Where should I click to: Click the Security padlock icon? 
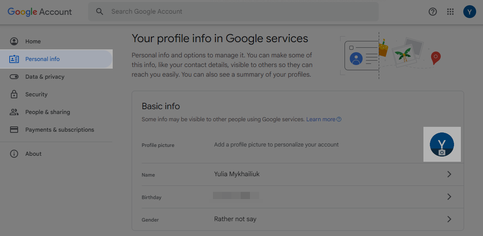click(14, 94)
